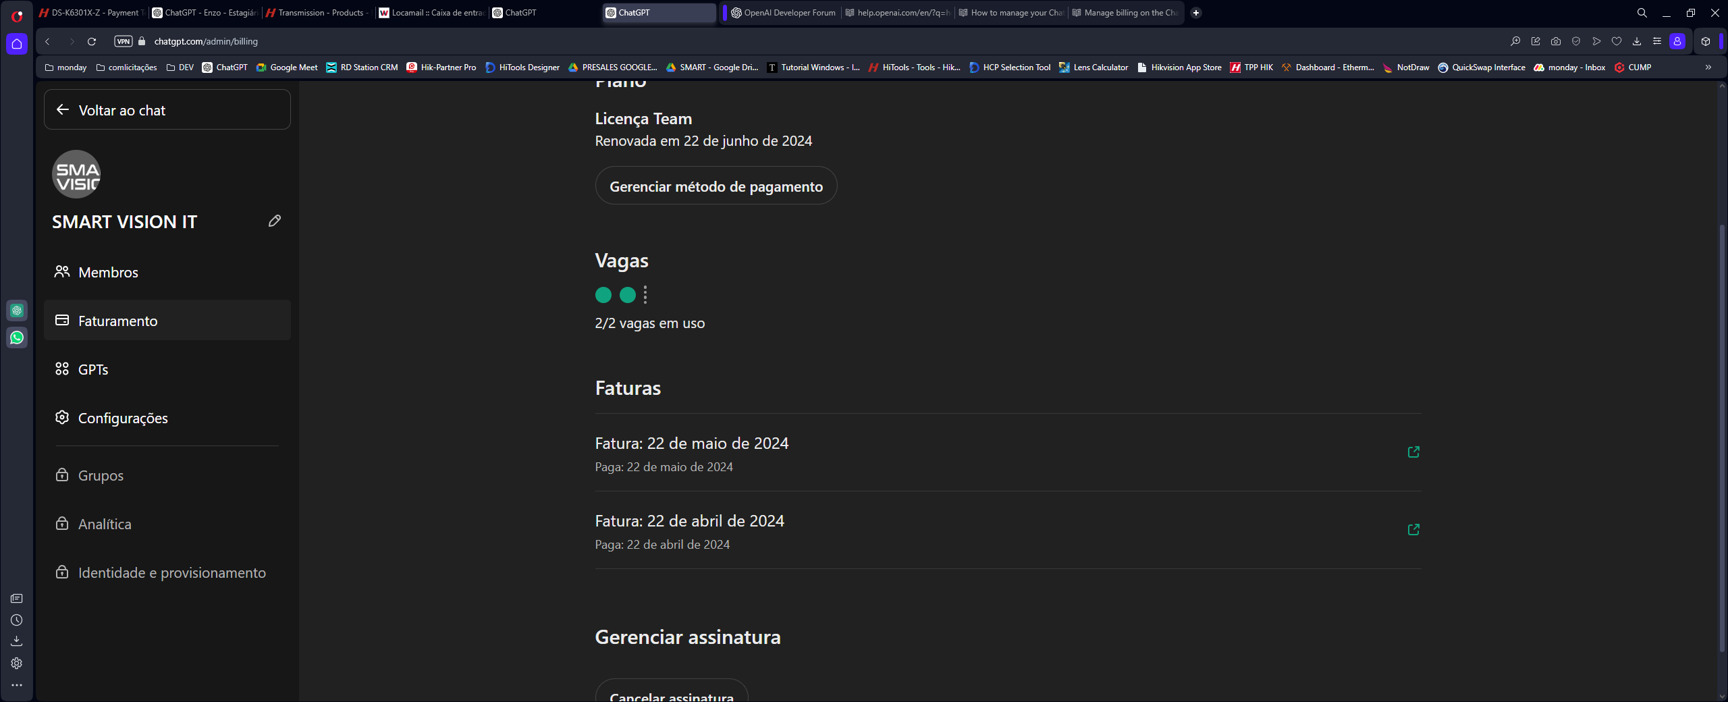
Task: Open GPTs in the admin sidebar
Action: [x=167, y=369]
